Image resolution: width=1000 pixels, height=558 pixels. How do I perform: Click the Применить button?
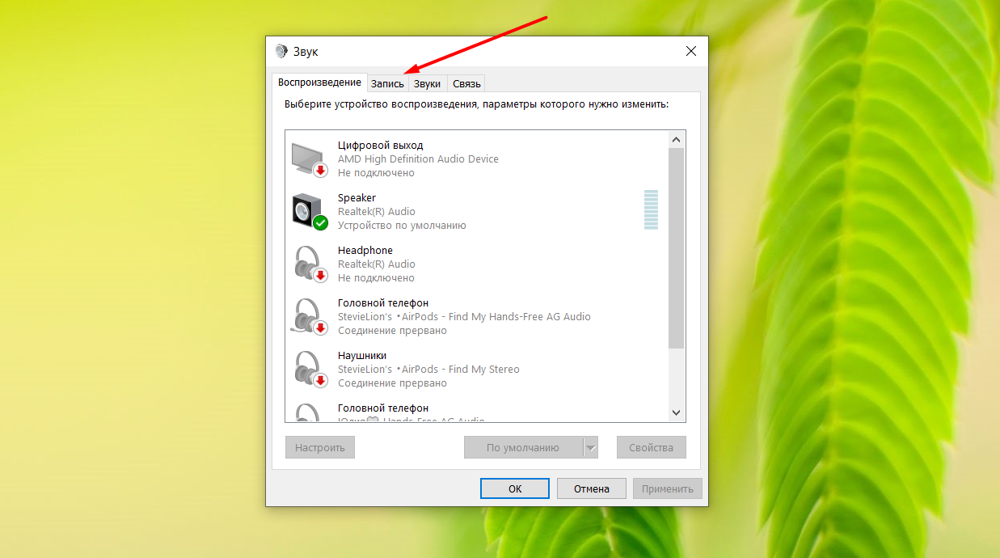coord(668,488)
